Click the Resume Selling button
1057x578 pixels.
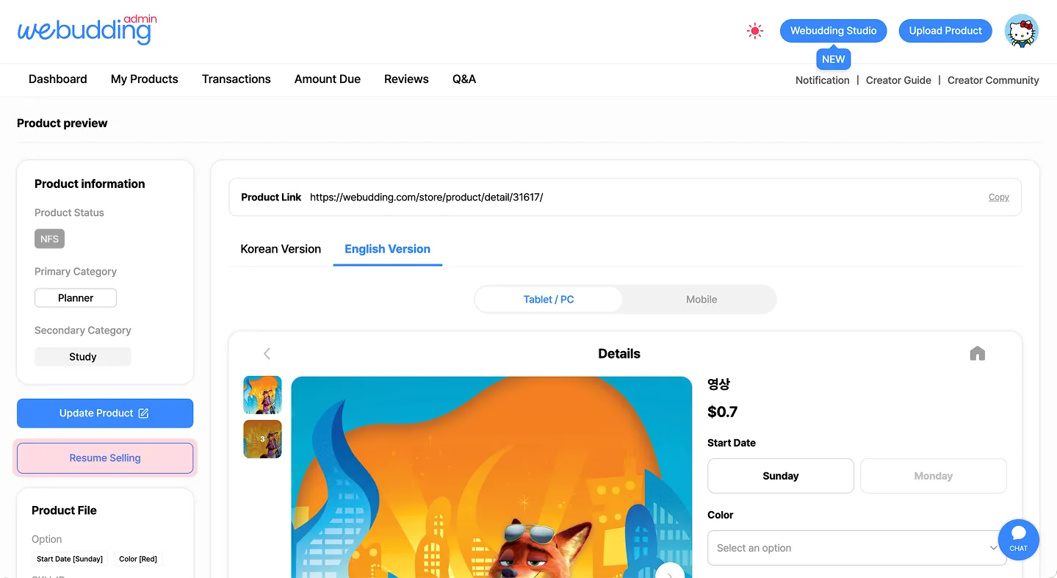(105, 458)
